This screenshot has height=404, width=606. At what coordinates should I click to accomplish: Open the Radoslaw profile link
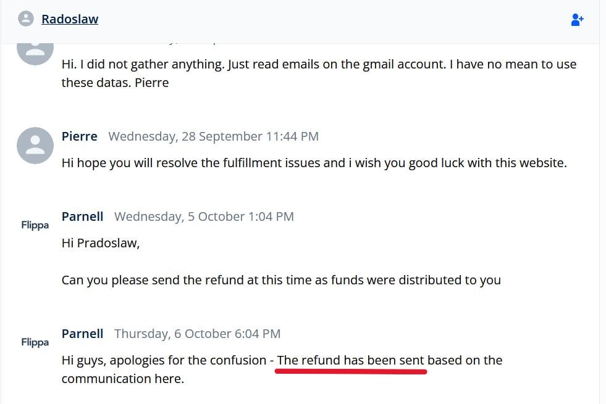[x=69, y=19]
